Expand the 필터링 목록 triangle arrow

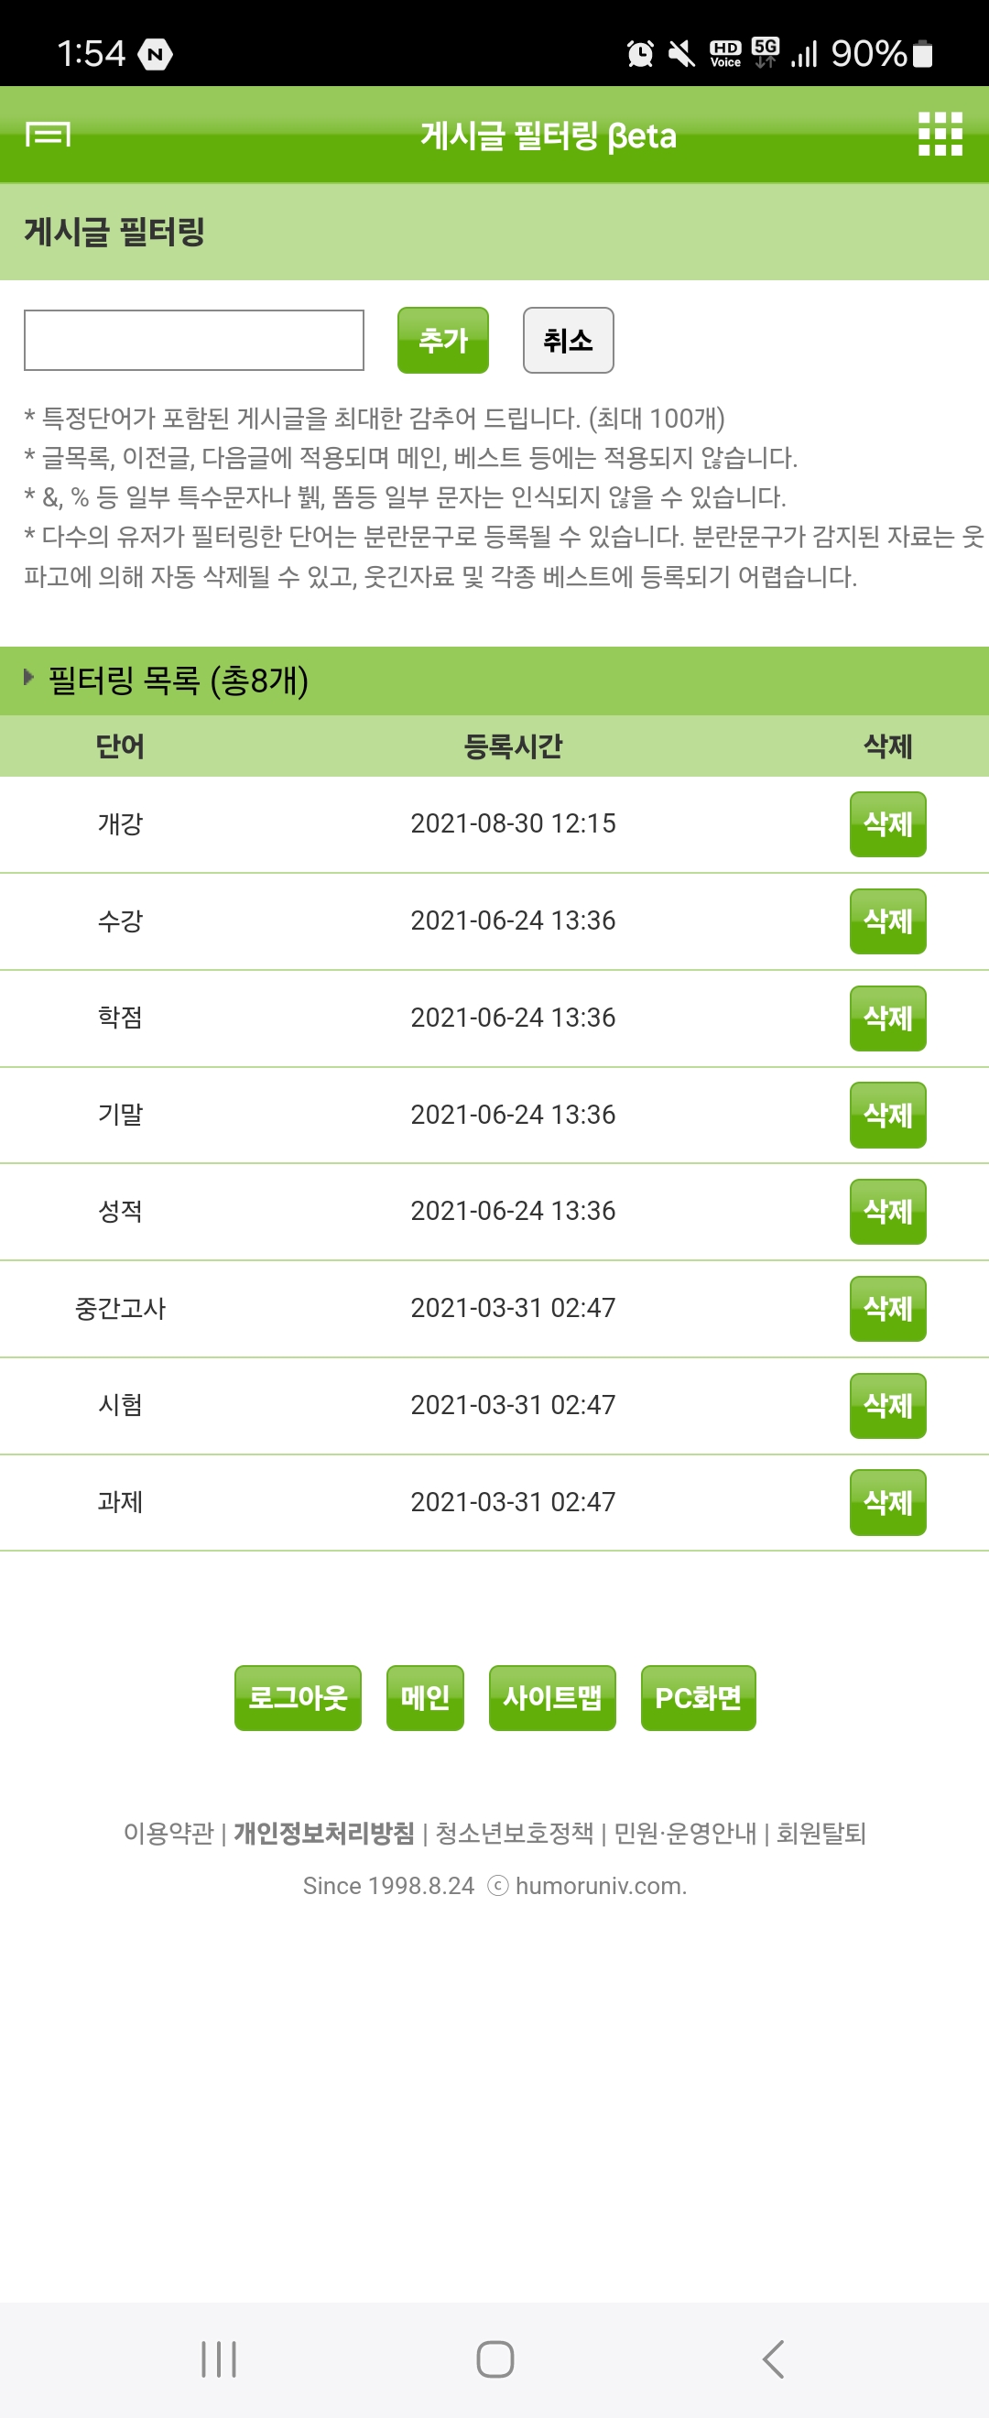point(29,678)
